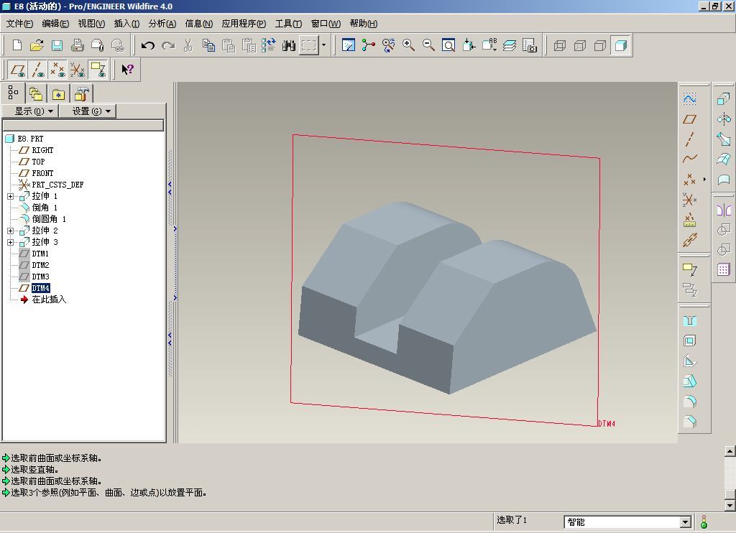736x533 pixels.
Task: Switch to the Favorites tab
Action: click(x=58, y=94)
